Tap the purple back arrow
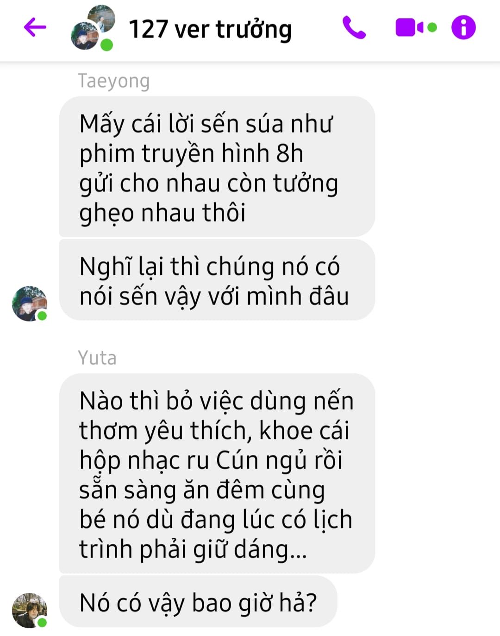The image size is (500, 636). [35, 27]
